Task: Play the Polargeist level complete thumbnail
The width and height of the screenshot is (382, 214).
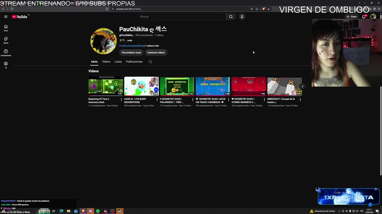Action: click(177, 86)
